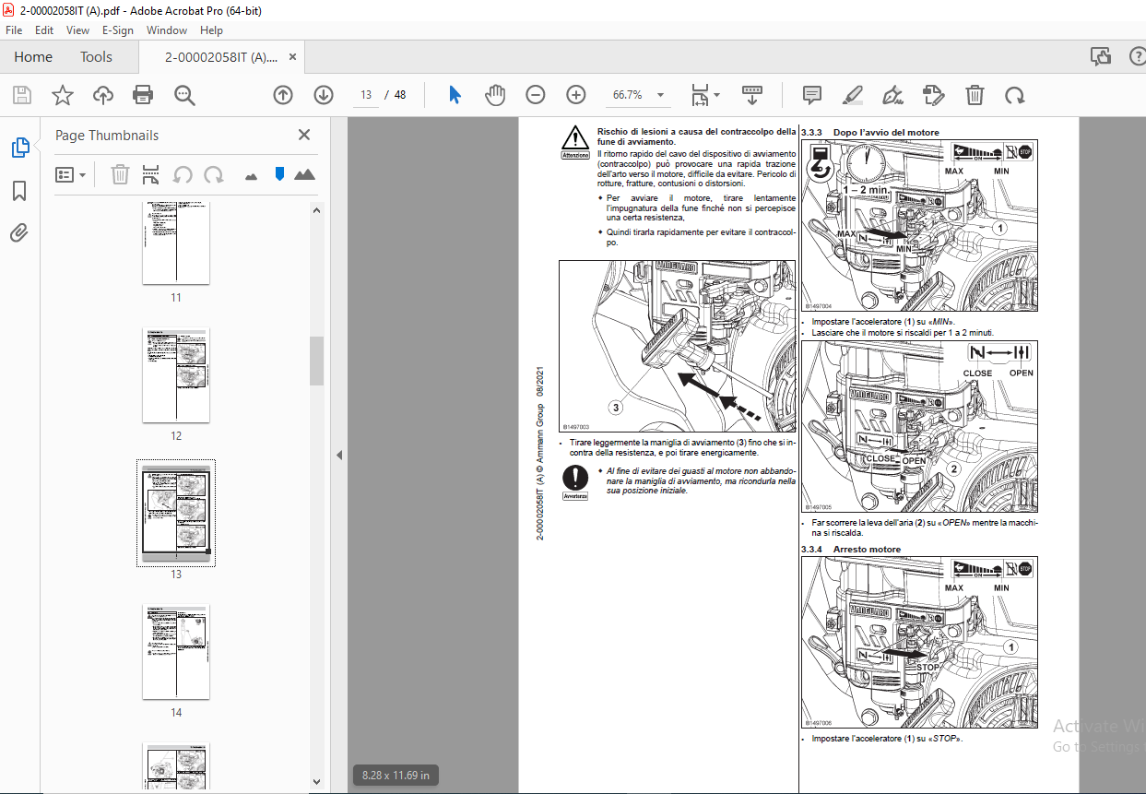The width and height of the screenshot is (1146, 794).
Task: Collapse the navigation pane arrow
Action: pos(339,455)
